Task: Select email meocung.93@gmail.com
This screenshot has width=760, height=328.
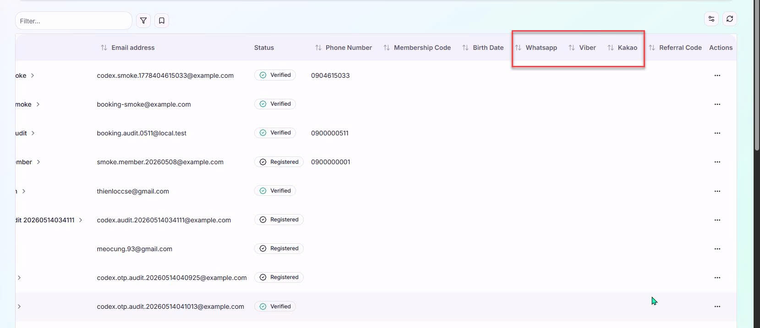Action: [x=135, y=249]
